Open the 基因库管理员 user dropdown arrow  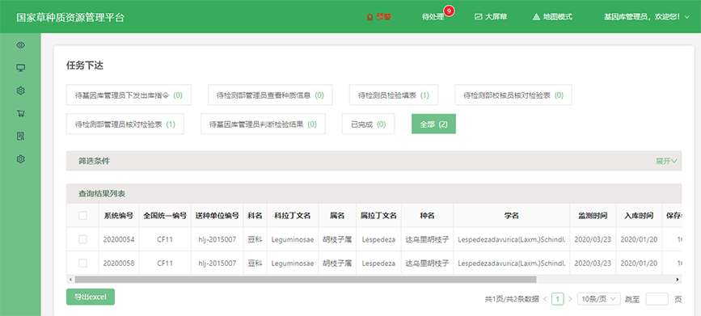click(687, 17)
